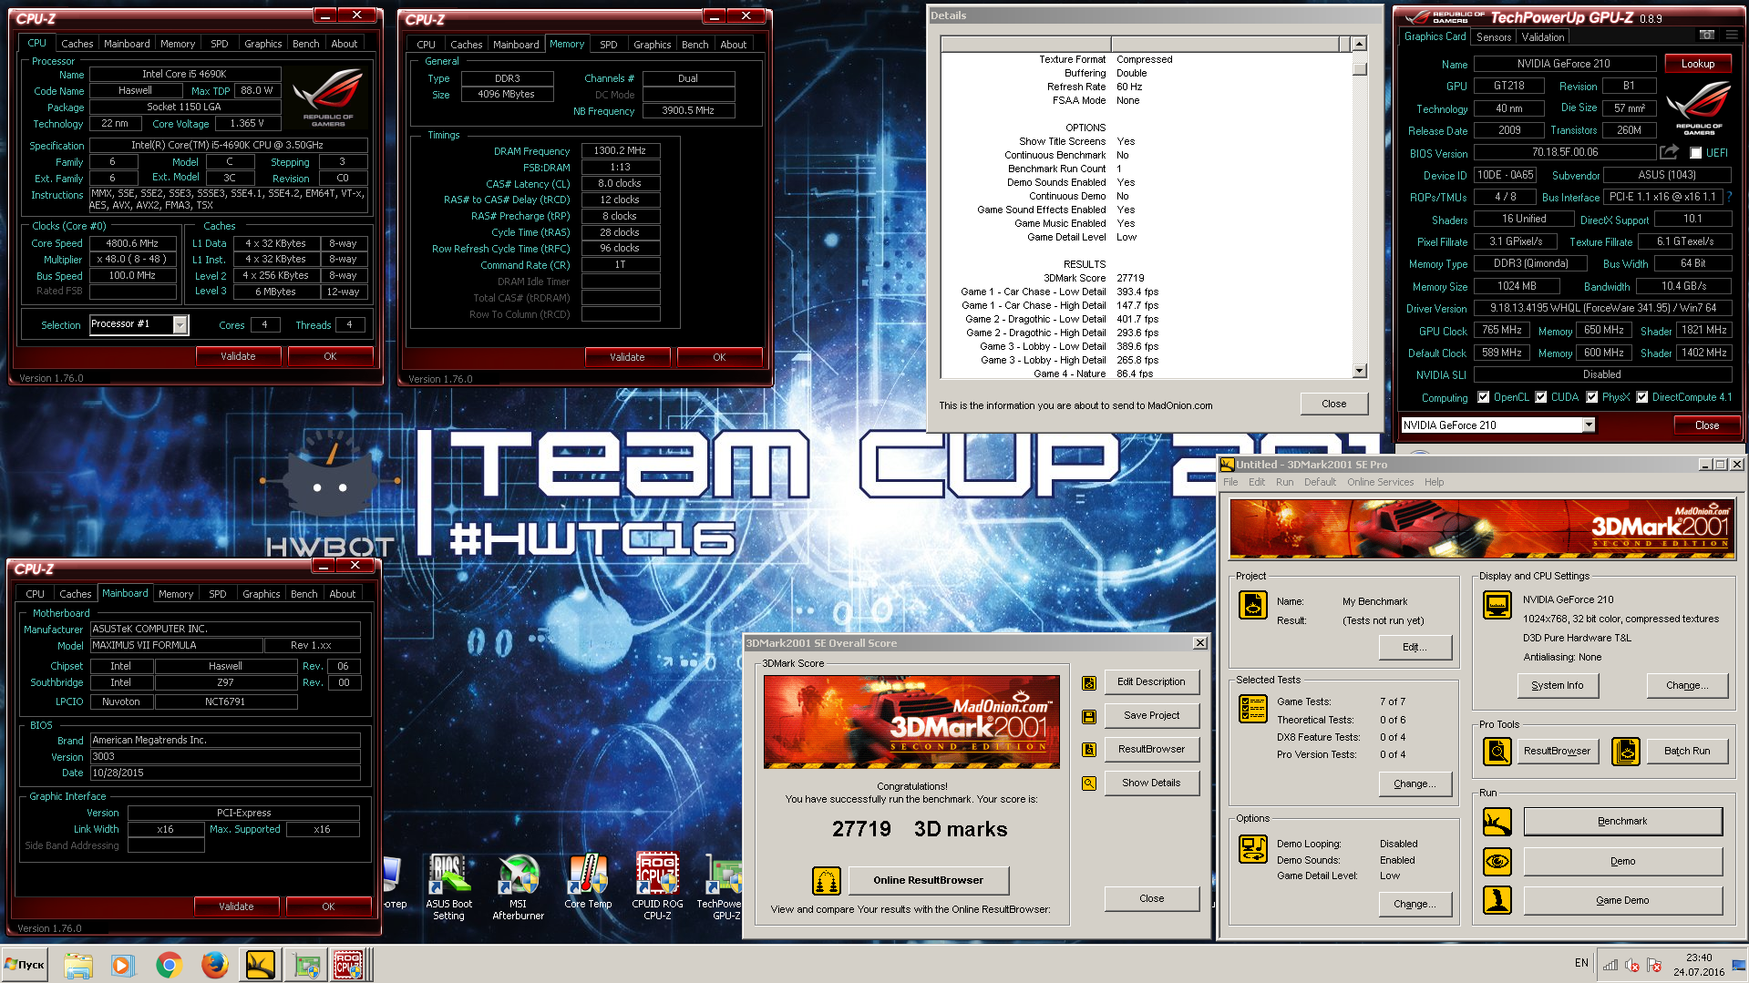Click the Display and CPU Settings monitor icon
The image size is (1749, 983).
(x=1497, y=605)
